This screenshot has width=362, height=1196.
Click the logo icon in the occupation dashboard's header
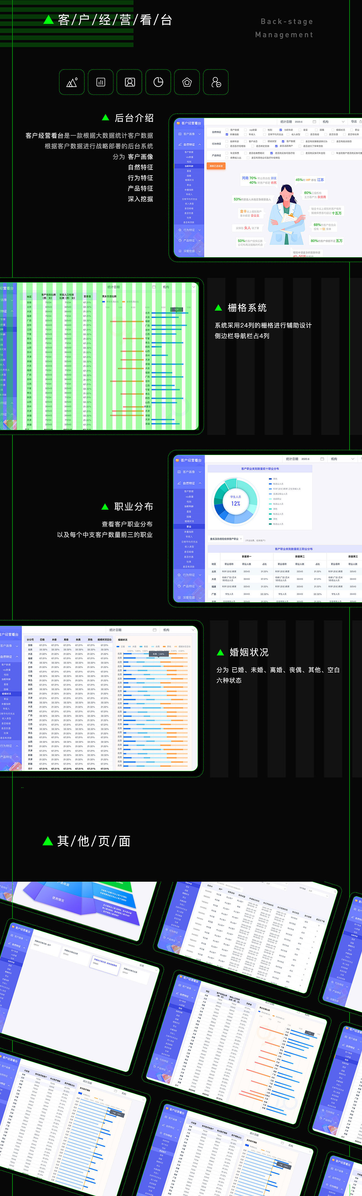[x=177, y=460]
